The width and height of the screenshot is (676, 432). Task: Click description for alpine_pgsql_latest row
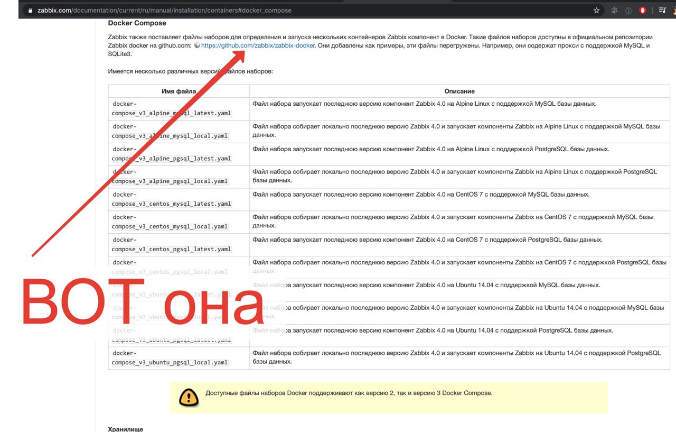point(431,149)
